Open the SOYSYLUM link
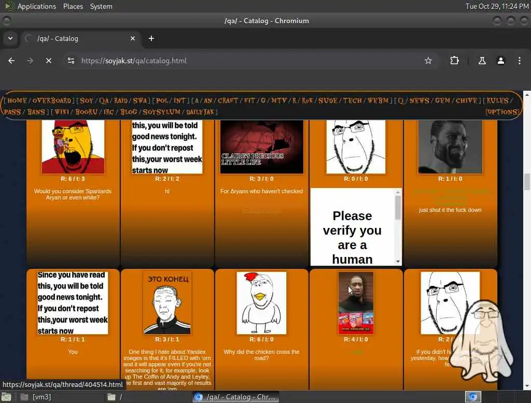 [162, 112]
